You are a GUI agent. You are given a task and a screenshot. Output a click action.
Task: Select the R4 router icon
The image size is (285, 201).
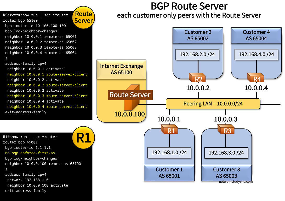tap(255, 78)
